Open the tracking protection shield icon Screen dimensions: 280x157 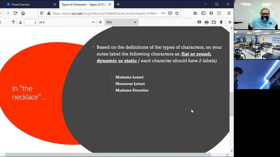[x=42, y=13]
